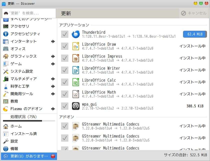
Task: Click the 科学と工学 flask icon
Action: (x=6, y=86)
